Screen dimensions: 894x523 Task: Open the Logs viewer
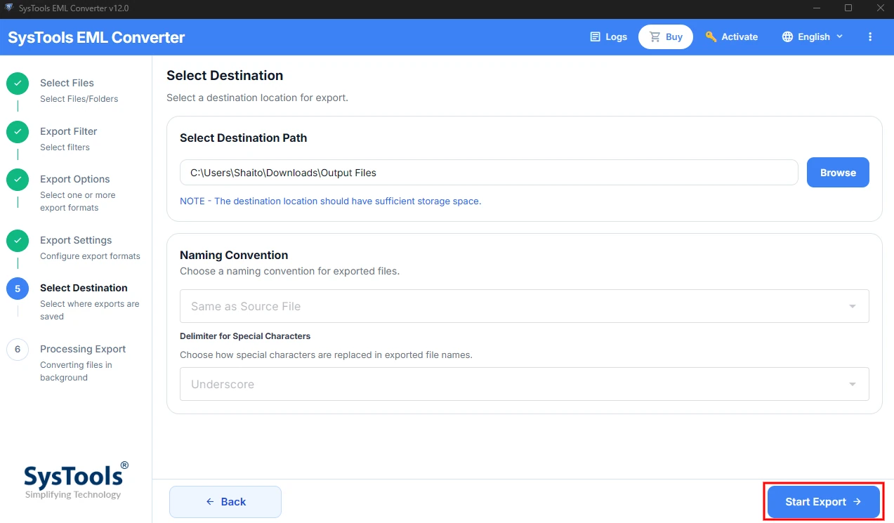[x=608, y=37]
